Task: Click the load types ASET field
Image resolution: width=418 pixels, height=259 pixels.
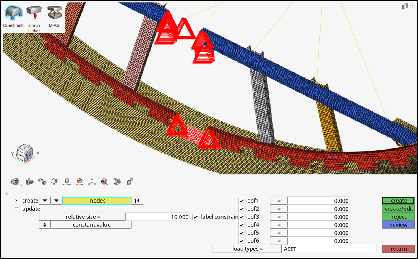Action: pyautogui.click(x=329, y=249)
